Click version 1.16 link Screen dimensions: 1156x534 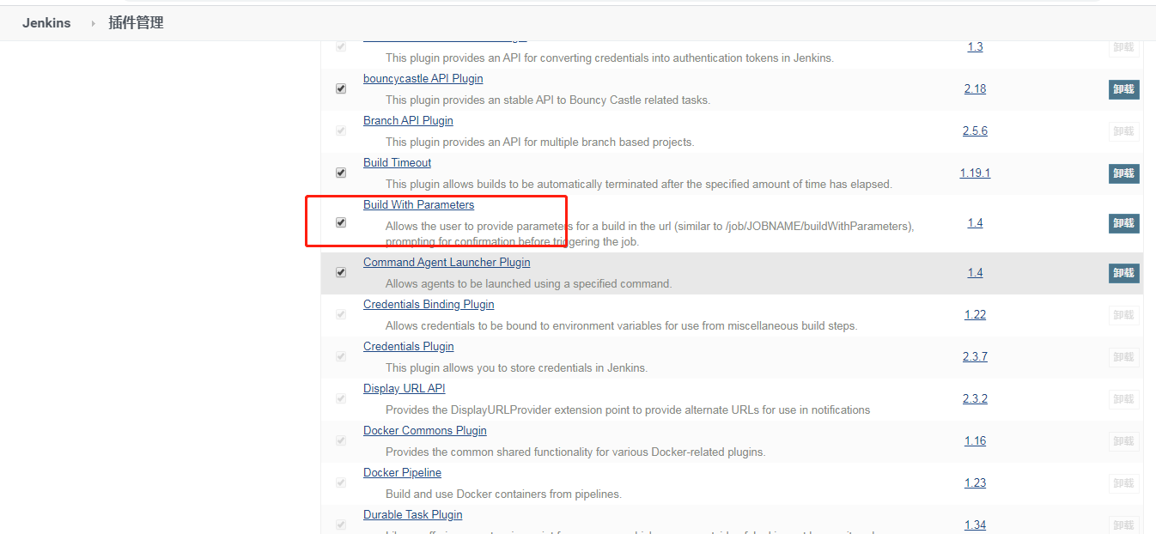click(x=975, y=440)
